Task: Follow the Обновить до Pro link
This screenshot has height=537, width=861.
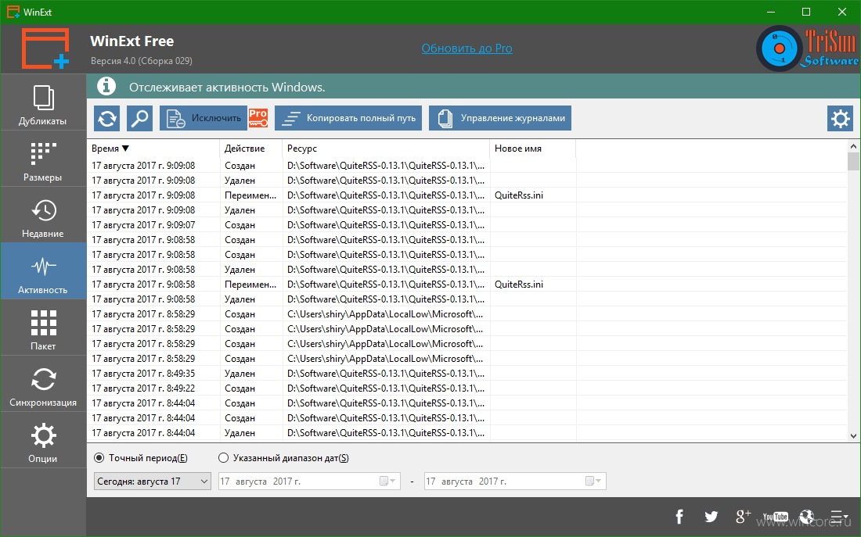Action: (x=467, y=48)
